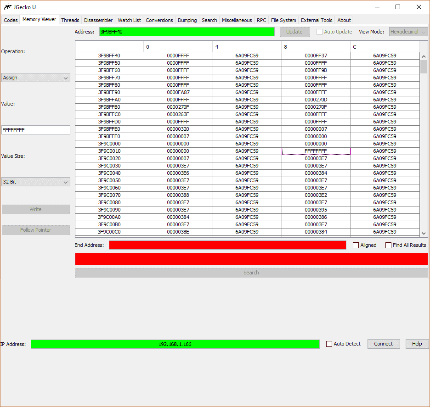The height and width of the screenshot is (407, 430).
Task: Select cell 0000263F in row 3F9BFFC0
Action: (x=178, y=115)
